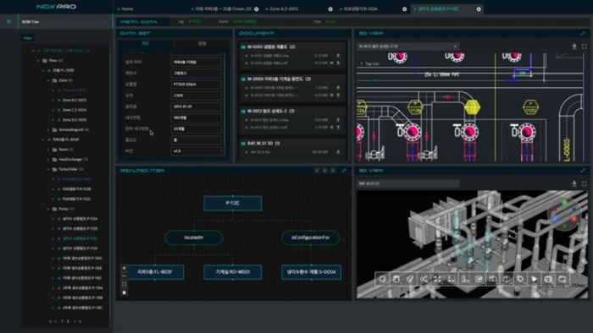Switch to the Tower_02 tab
The image size is (593, 333).
(x=222, y=8)
